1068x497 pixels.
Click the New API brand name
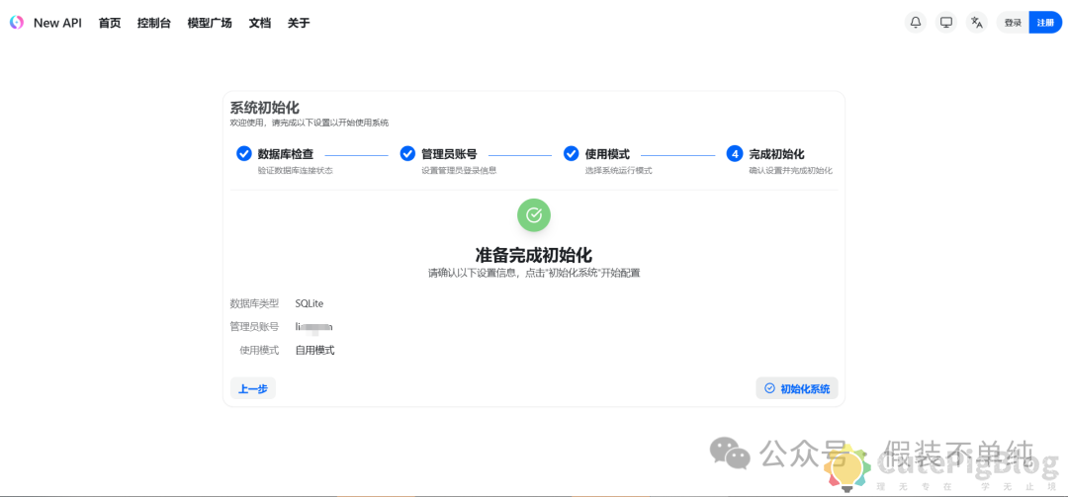(58, 23)
